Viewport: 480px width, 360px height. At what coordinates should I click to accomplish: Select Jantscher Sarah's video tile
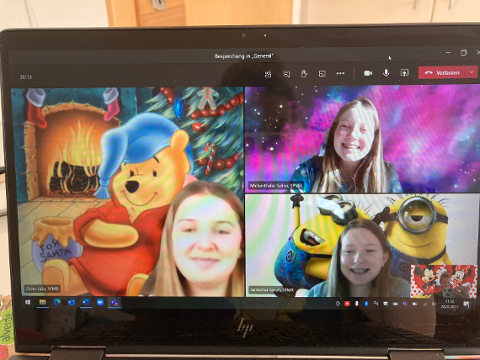coord(362,246)
